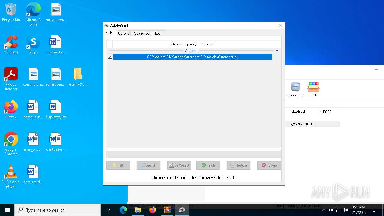Close the AdobeGenP window
384x216 pixels.
click(x=280, y=25)
